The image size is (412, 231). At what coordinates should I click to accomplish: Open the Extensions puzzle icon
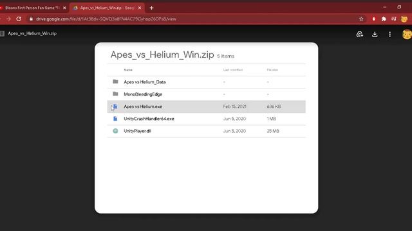(384, 19)
